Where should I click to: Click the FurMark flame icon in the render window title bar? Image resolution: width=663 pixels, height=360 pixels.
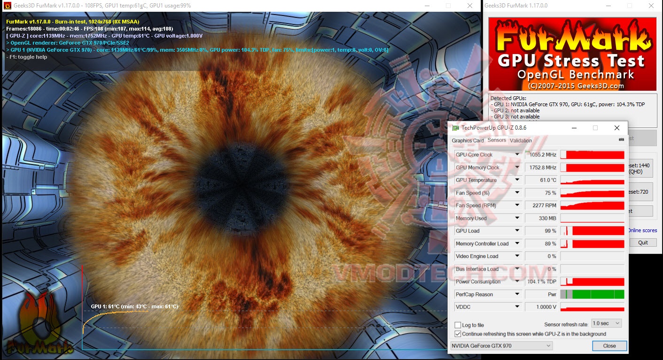click(8, 6)
